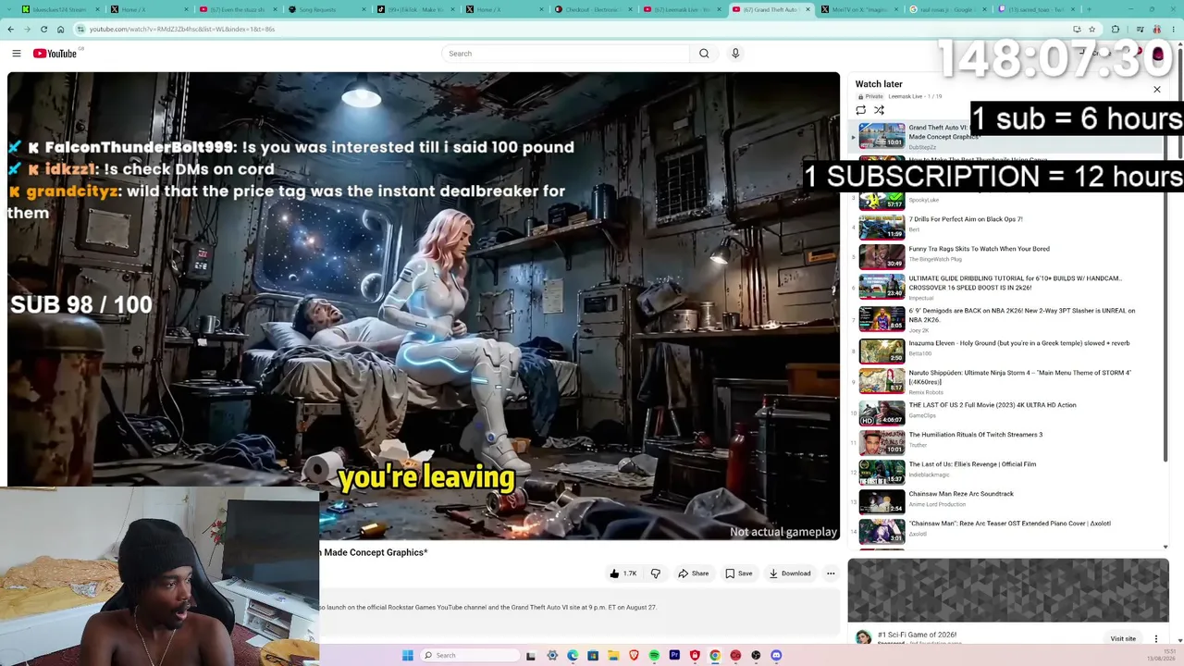The image size is (1184, 666).
Task: Open the 6'9 Demigods NBA 2K26 video
Action: [x=1022, y=315]
